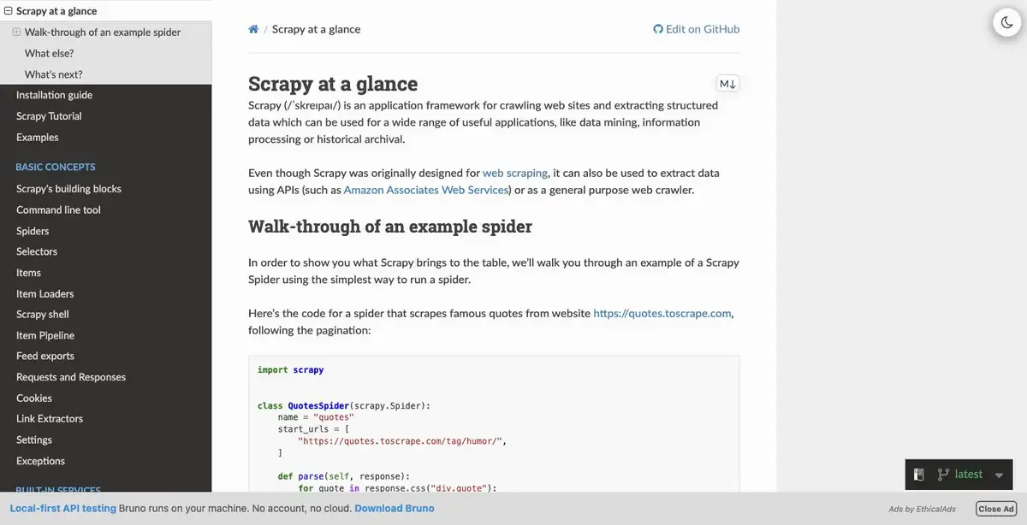Image resolution: width=1027 pixels, height=525 pixels.
Task: Open Amazon Associates Web Services link
Action: (x=426, y=190)
